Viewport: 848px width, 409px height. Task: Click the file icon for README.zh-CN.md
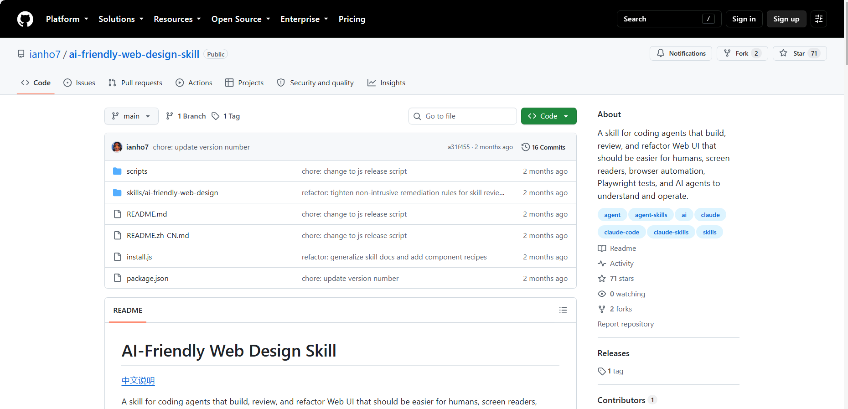pos(117,235)
